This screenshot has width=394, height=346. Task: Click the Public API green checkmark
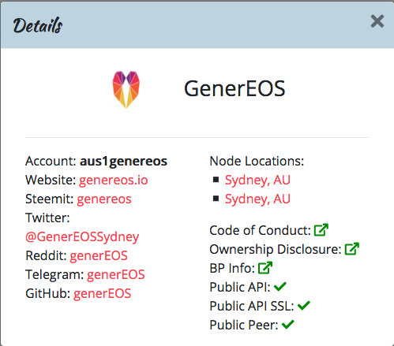[x=280, y=287]
